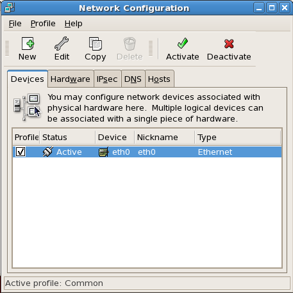The width and height of the screenshot is (293, 293).
Task: Toggle the eth0 profile checkbox
Action: click(21, 152)
